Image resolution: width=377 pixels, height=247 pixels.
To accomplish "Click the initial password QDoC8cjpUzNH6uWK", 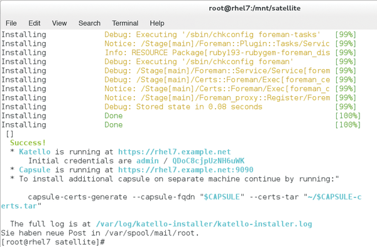I will (x=208, y=161).
